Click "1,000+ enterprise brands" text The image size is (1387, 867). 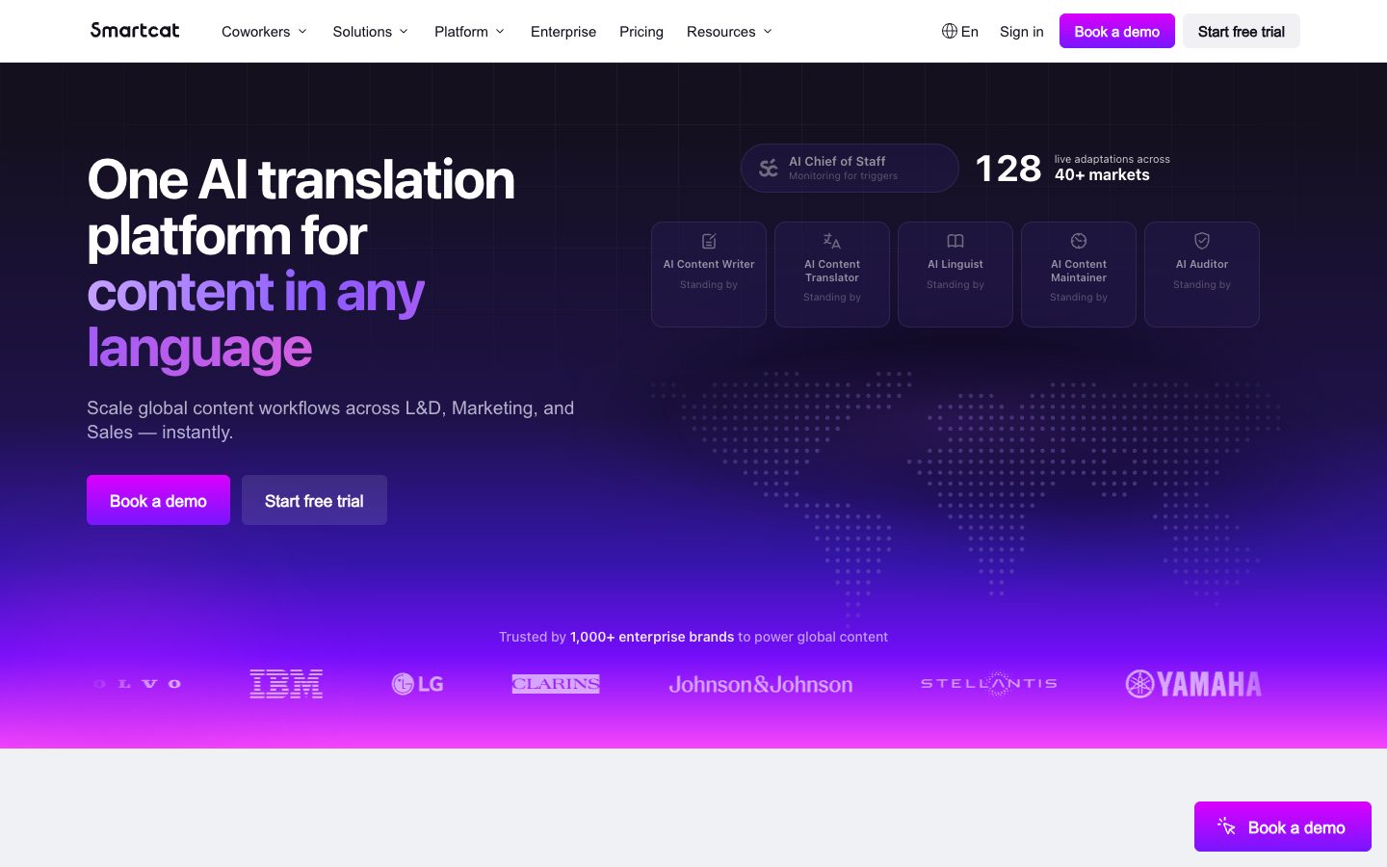(x=652, y=637)
